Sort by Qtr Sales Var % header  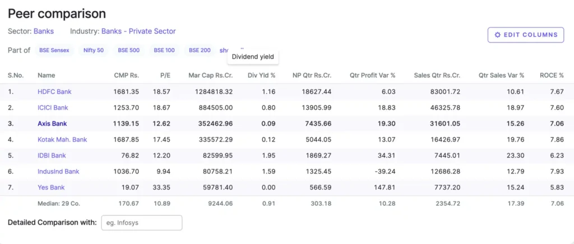coord(502,76)
